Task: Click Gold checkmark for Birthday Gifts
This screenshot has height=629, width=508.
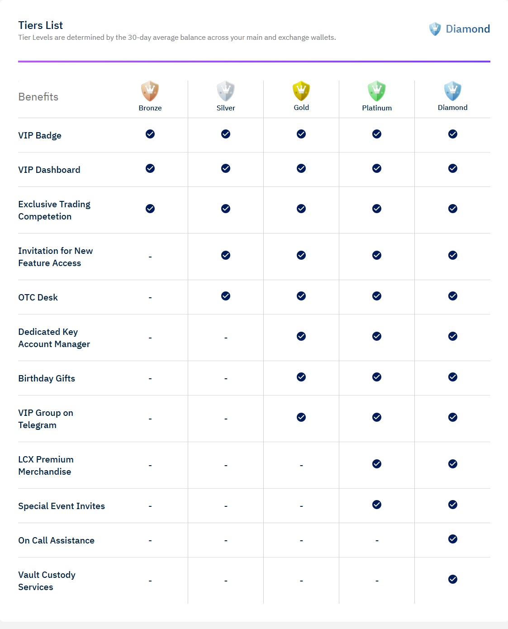Action: (301, 377)
